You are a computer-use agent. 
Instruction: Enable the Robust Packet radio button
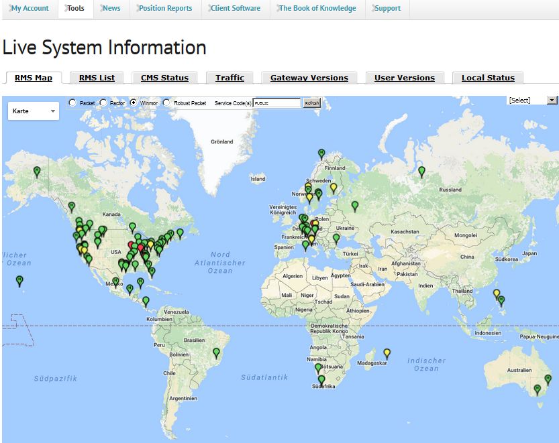(x=166, y=103)
